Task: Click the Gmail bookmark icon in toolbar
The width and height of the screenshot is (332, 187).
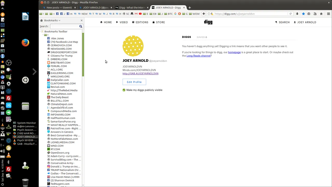Action: pos(136,14)
